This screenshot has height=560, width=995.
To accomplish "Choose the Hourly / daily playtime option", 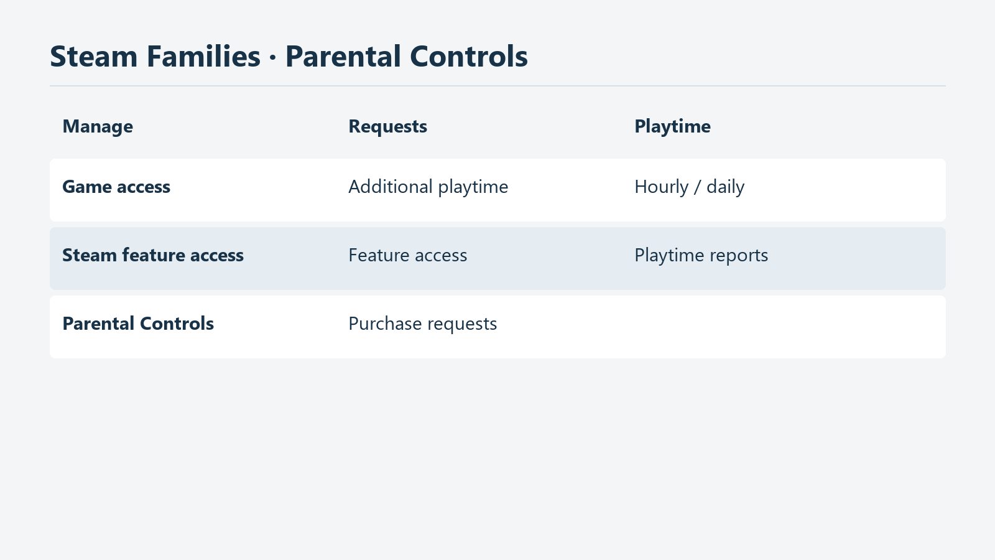I will pyautogui.click(x=689, y=187).
